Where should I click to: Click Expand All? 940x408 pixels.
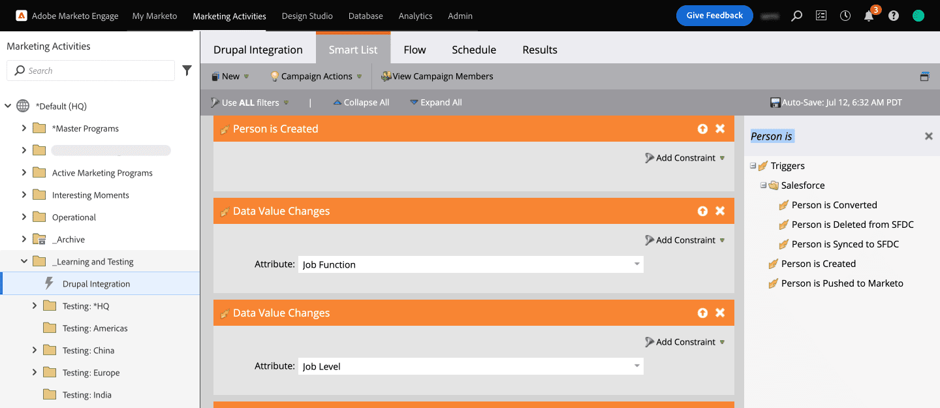coord(436,102)
